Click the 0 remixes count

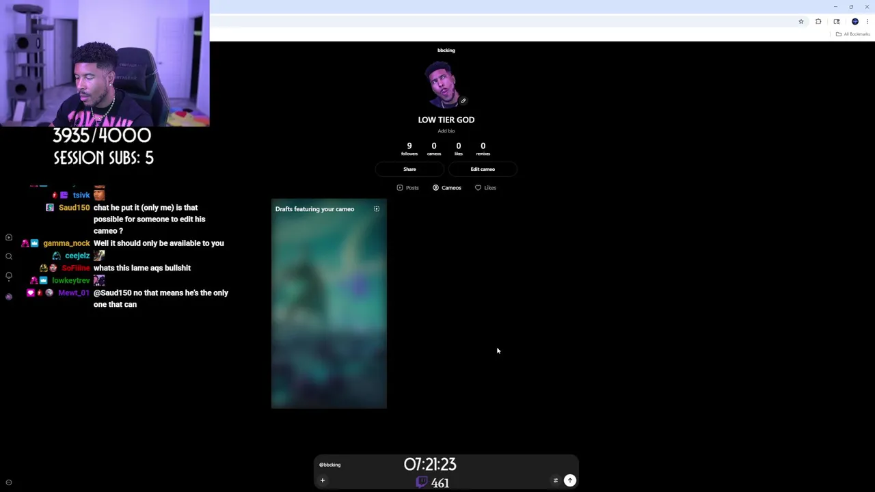[x=483, y=148]
